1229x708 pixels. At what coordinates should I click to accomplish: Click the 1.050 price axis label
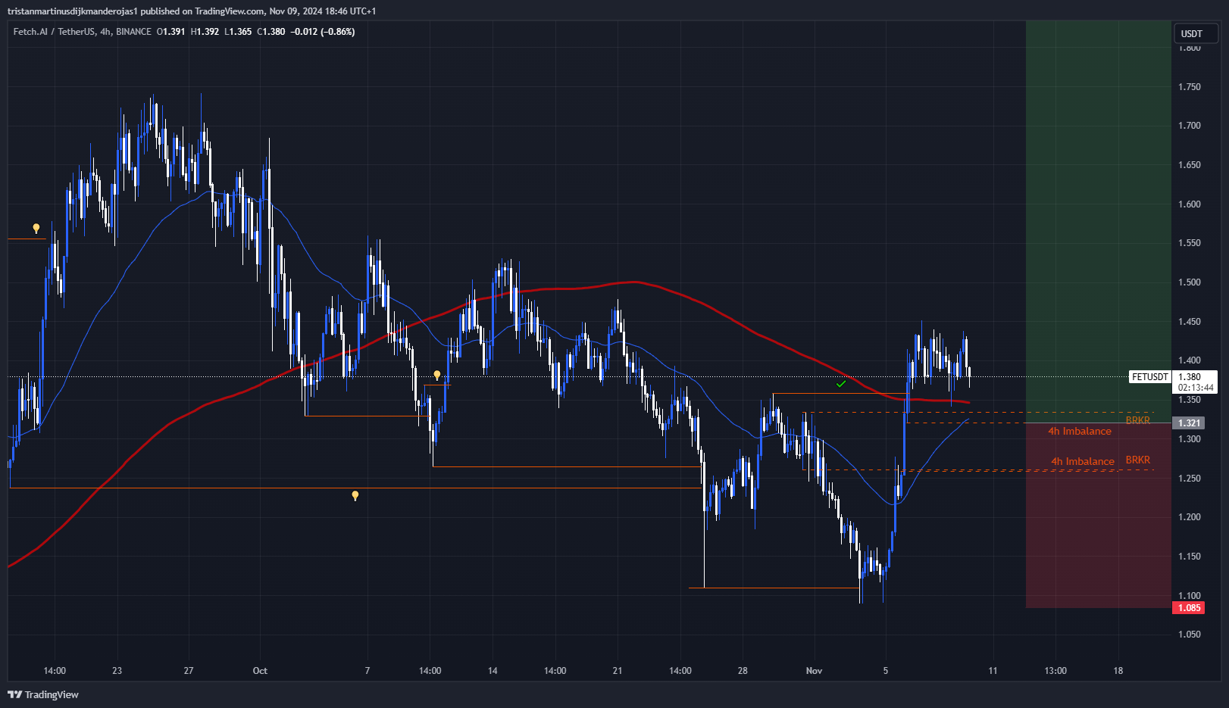tap(1189, 635)
